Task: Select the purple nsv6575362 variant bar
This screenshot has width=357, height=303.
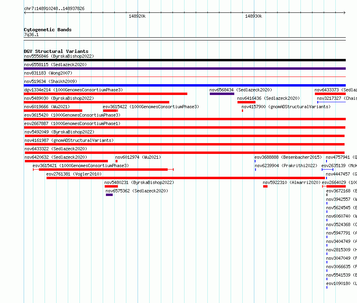Action: (x=109, y=195)
